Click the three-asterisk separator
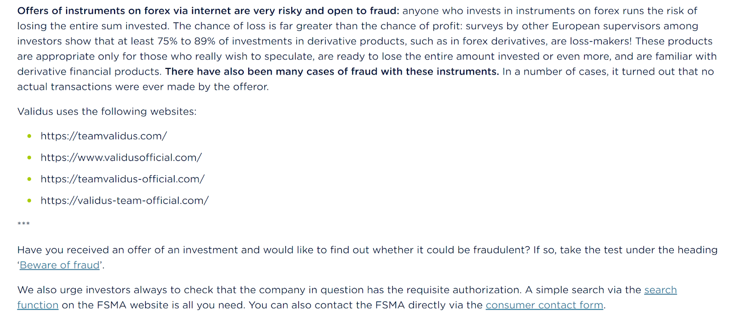 24,224
